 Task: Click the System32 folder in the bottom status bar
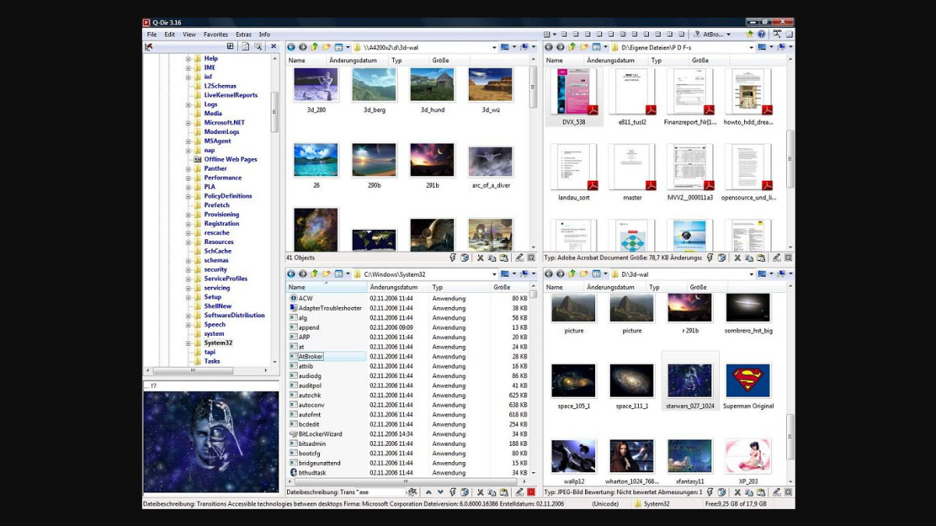tap(651, 504)
